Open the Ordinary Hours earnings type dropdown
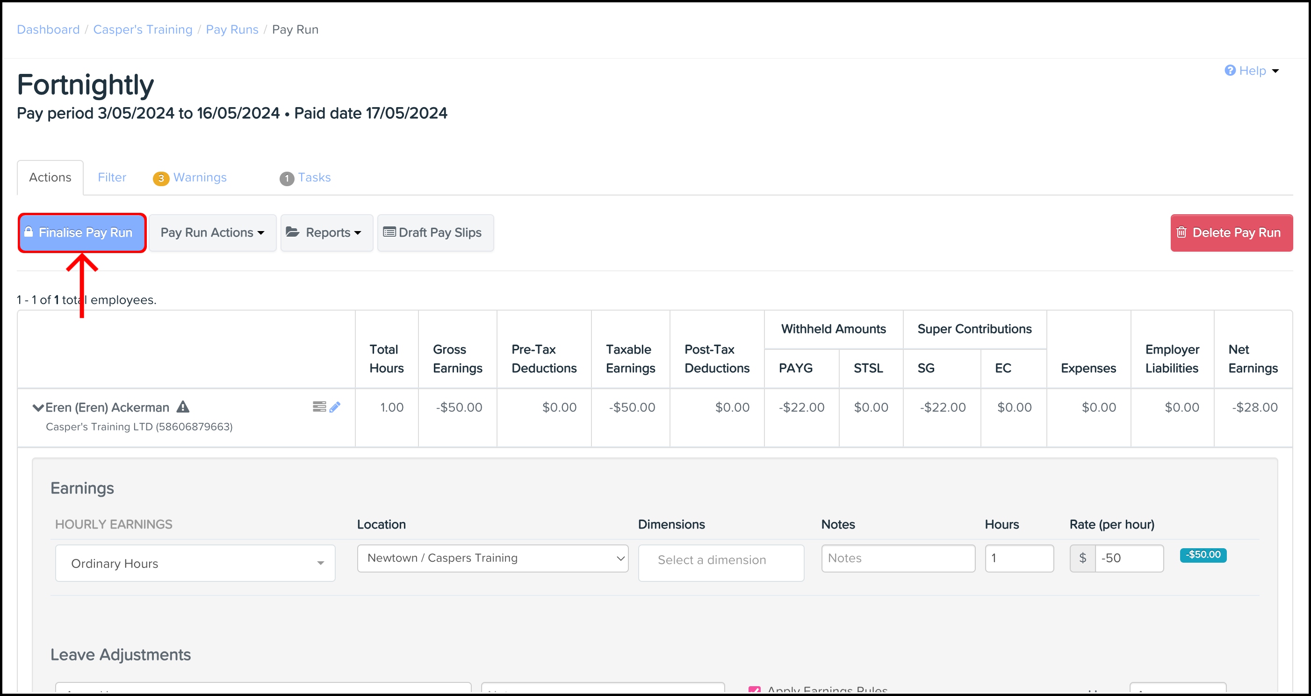This screenshot has height=696, width=1311. 195,563
